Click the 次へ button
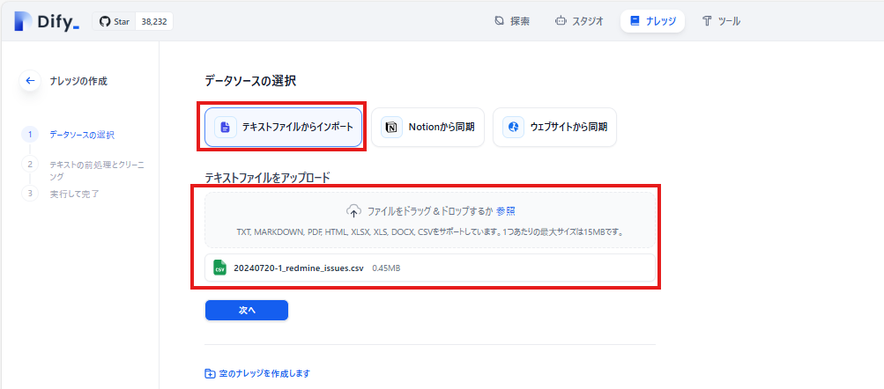Screen dimensions: 884x389 pyautogui.click(x=247, y=310)
